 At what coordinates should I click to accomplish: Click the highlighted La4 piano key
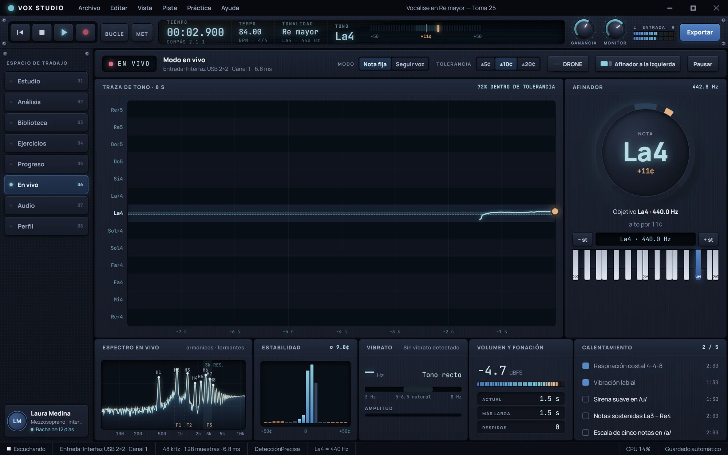click(698, 265)
